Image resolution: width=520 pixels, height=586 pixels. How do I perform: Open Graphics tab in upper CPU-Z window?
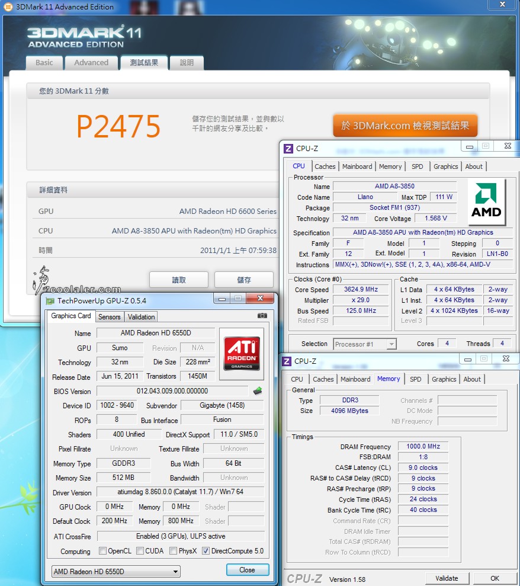coord(445,166)
